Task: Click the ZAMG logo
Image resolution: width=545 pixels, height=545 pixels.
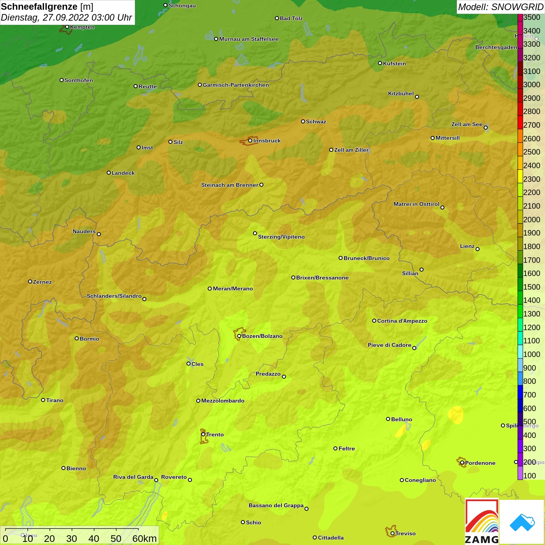Action: coord(482,522)
